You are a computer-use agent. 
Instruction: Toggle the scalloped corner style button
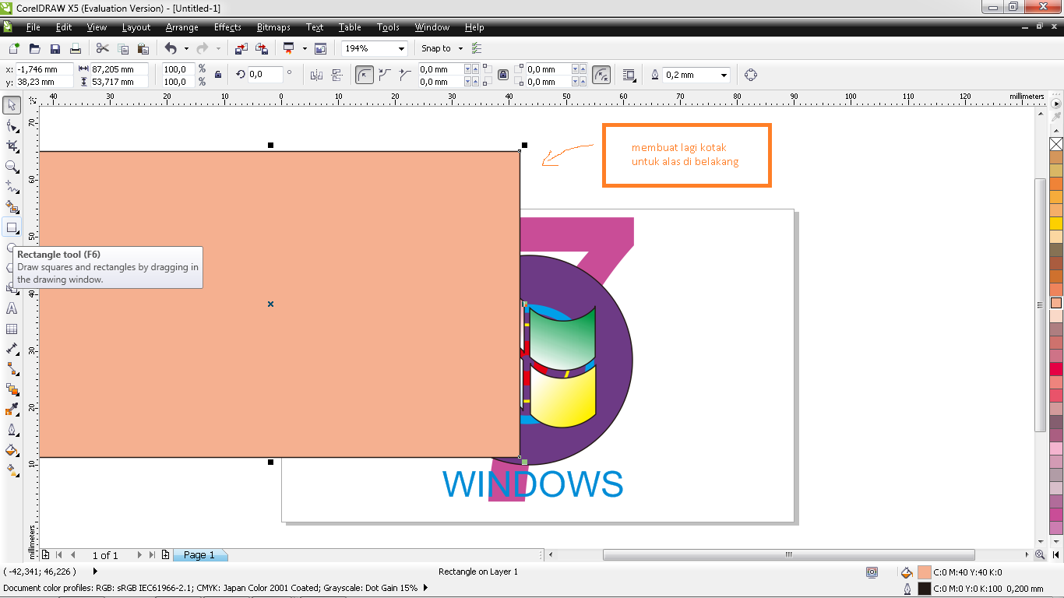click(x=384, y=75)
